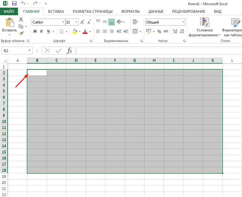Center the cell text horizontally
Screen dimensions: 242x197
105,31
